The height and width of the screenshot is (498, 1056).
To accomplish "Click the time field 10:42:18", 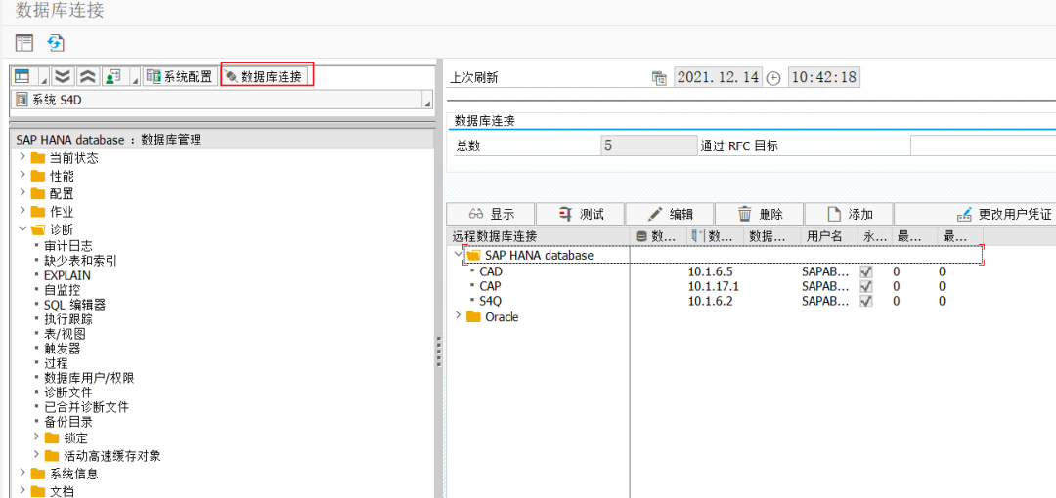I will 823,77.
